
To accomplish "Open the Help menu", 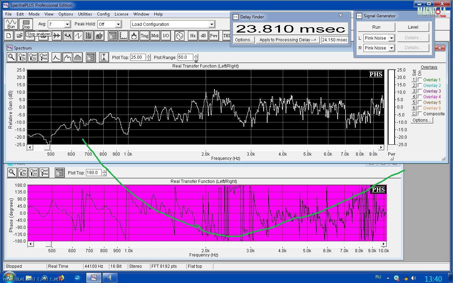I will [158, 14].
